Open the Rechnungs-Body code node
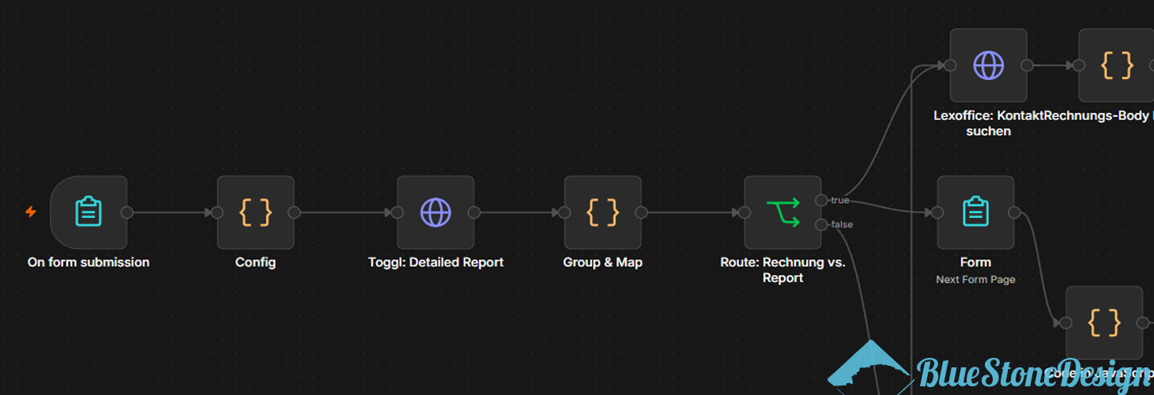The width and height of the screenshot is (1154, 395). [1116, 66]
